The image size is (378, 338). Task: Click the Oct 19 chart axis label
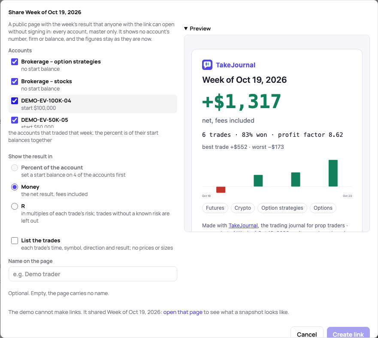(206, 196)
